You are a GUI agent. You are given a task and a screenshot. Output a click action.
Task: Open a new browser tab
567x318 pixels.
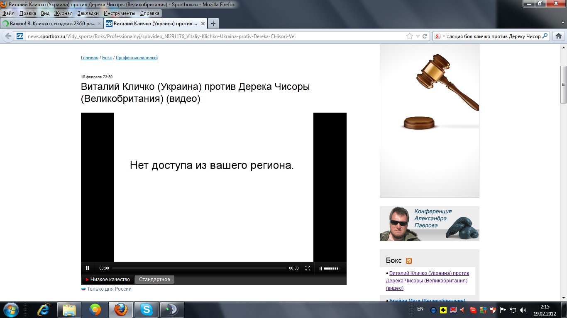[x=213, y=24]
